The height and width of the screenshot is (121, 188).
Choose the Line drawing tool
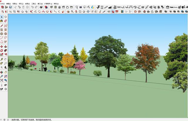[2, 26]
